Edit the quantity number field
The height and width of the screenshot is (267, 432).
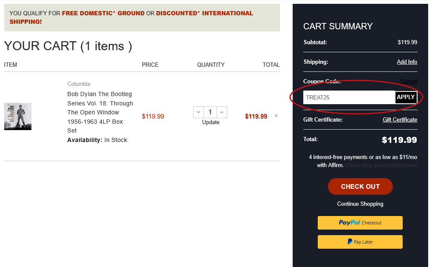click(210, 112)
